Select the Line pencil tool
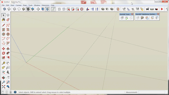 pos(3,25)
